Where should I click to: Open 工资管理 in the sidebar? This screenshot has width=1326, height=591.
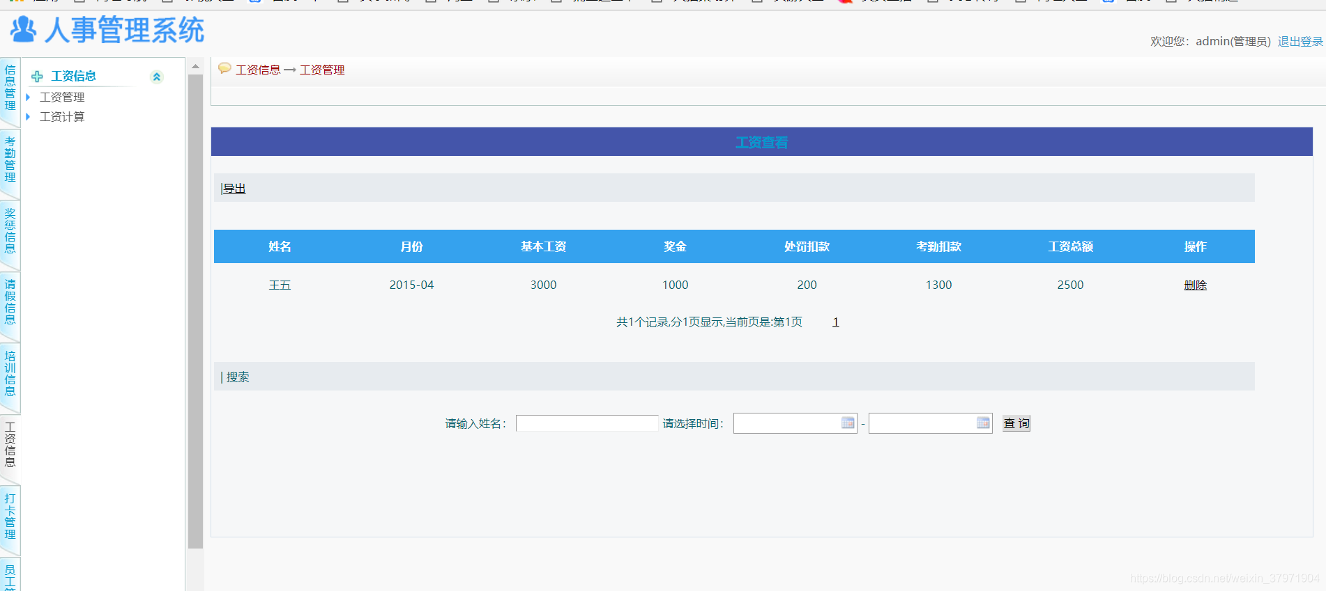click(62, 97)
